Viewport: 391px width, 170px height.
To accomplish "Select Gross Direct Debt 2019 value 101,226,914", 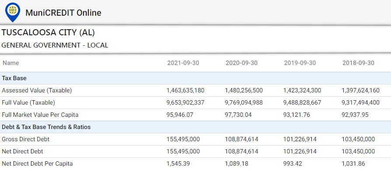I will [x=300, y=139].
